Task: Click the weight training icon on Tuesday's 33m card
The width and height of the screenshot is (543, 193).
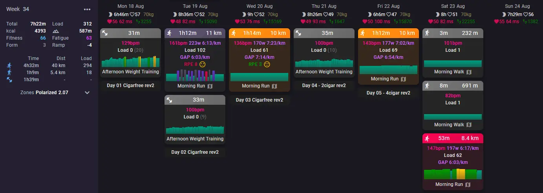Action: click(170, 100)
